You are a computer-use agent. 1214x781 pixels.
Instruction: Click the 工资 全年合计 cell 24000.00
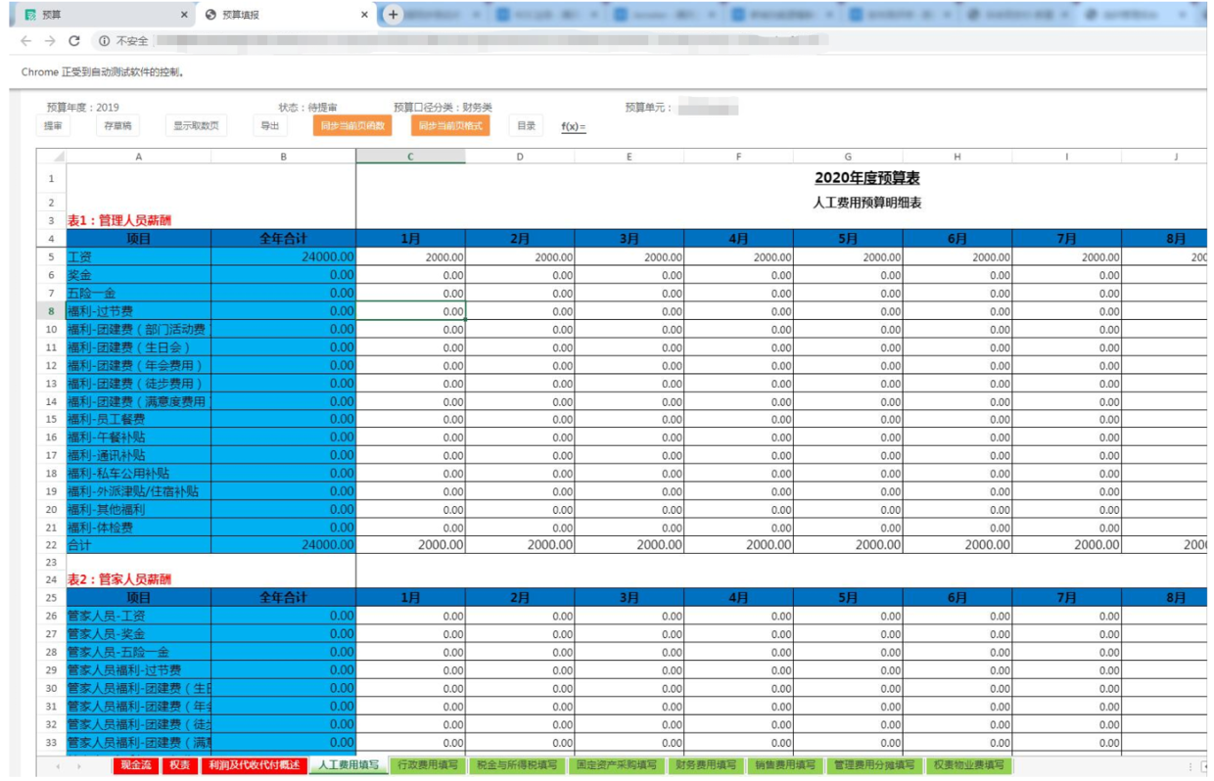point(284,257)
